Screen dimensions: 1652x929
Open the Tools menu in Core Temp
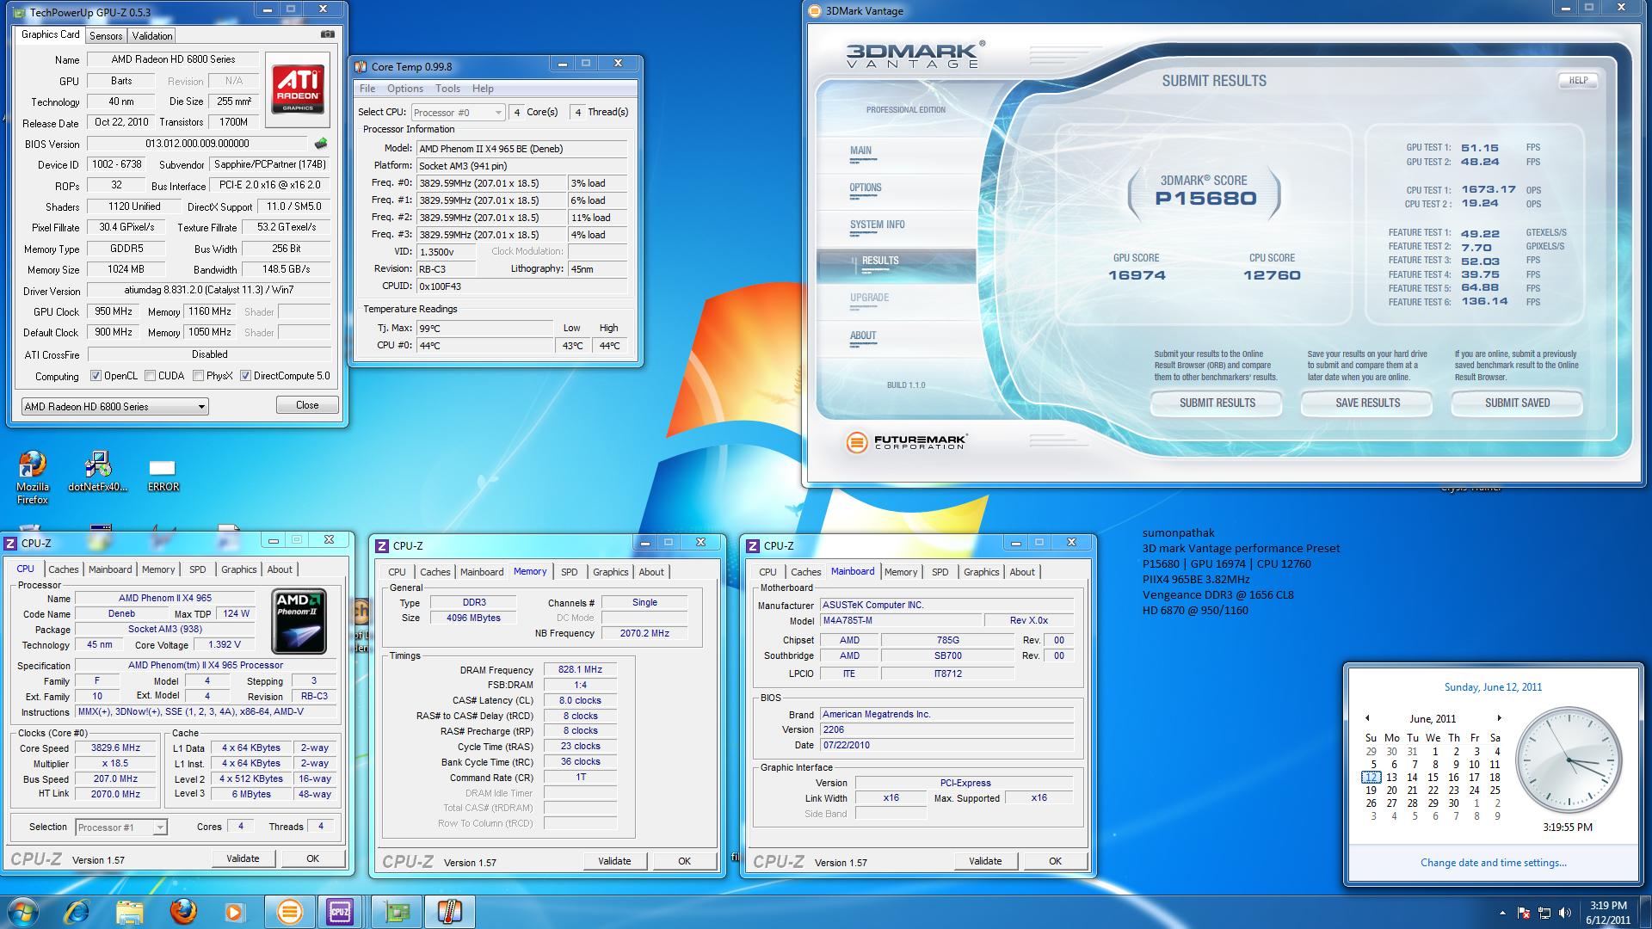tap(447, 89)
